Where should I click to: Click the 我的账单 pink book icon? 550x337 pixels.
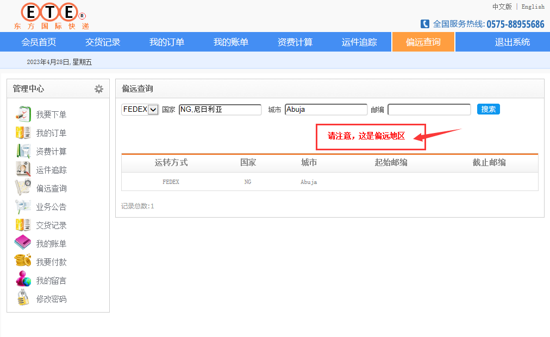[x=23, y=243]
